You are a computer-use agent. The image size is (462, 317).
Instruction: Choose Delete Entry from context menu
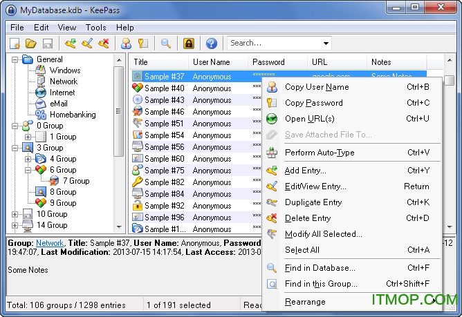point(352,218)
